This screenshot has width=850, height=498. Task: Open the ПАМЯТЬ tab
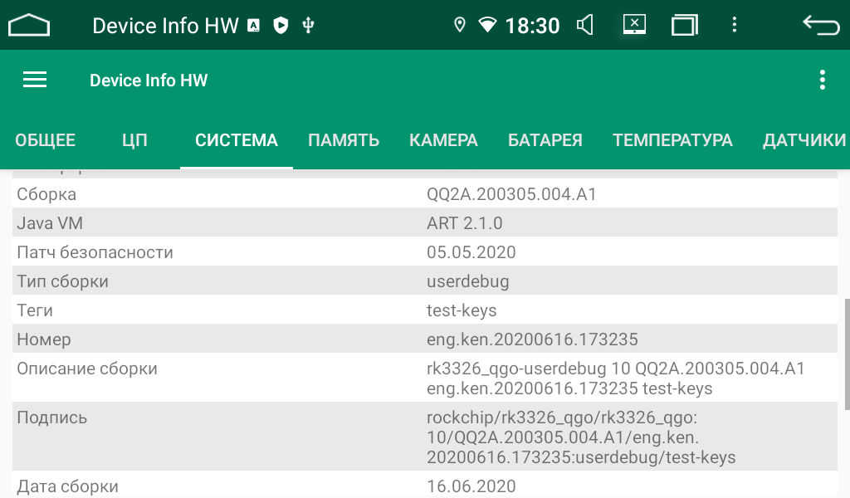click(x=344, y=140)
